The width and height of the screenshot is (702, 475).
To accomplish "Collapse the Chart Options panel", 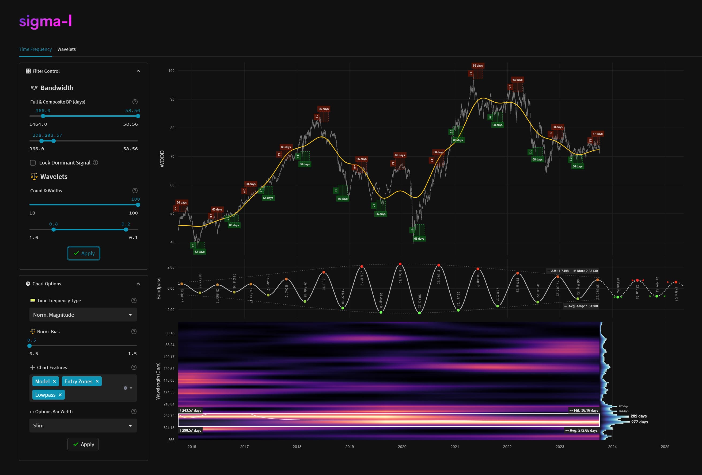I will point(138,284).
